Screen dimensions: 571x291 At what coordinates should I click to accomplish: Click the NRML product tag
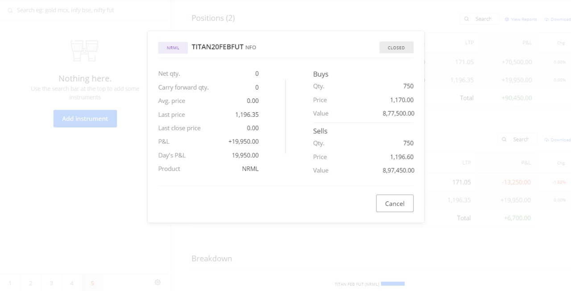coord(173,48)
